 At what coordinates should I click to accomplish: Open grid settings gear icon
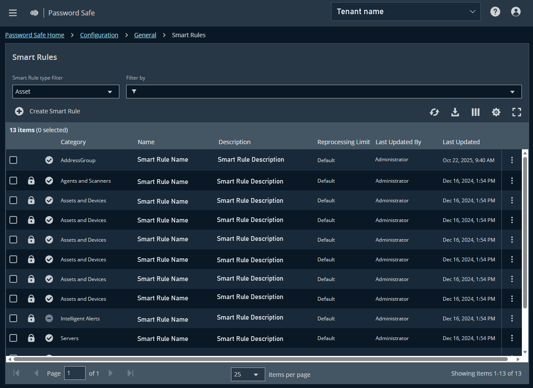496,112
